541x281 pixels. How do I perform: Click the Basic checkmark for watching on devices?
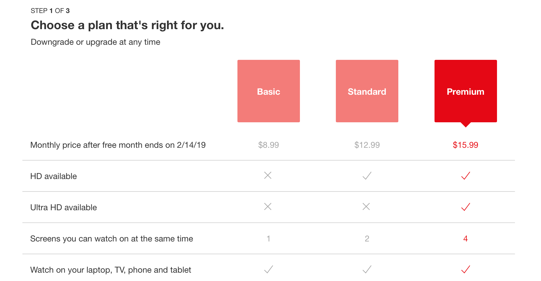pyautogui.click(x=268, y=269)
